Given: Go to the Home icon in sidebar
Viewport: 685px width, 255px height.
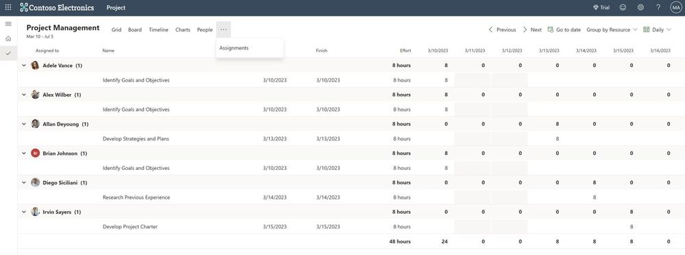Looking at the screenshot, I should pyautogui.click(x=8, y=38).
